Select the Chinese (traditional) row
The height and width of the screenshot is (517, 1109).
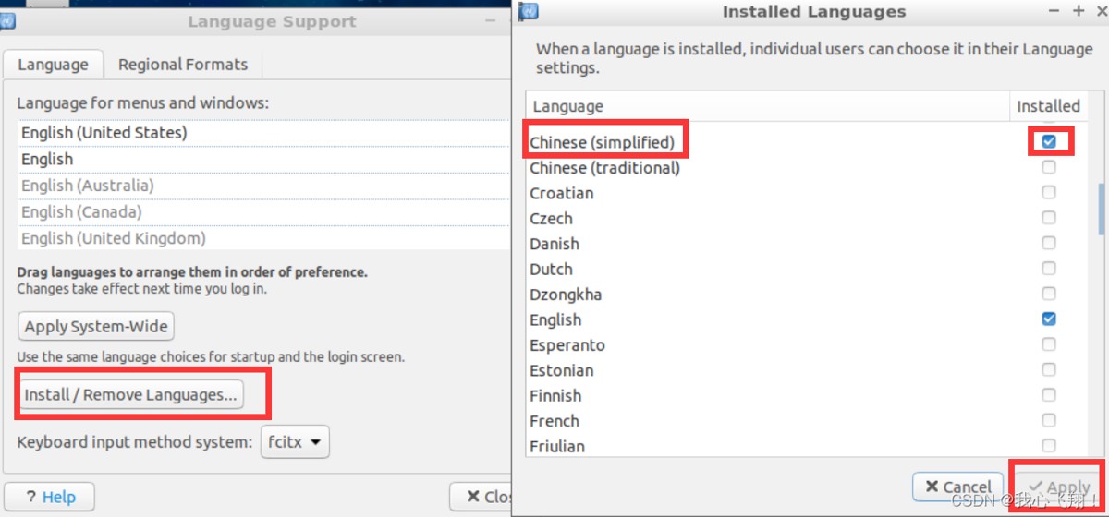pyautogui.click(x=806, y=168)
